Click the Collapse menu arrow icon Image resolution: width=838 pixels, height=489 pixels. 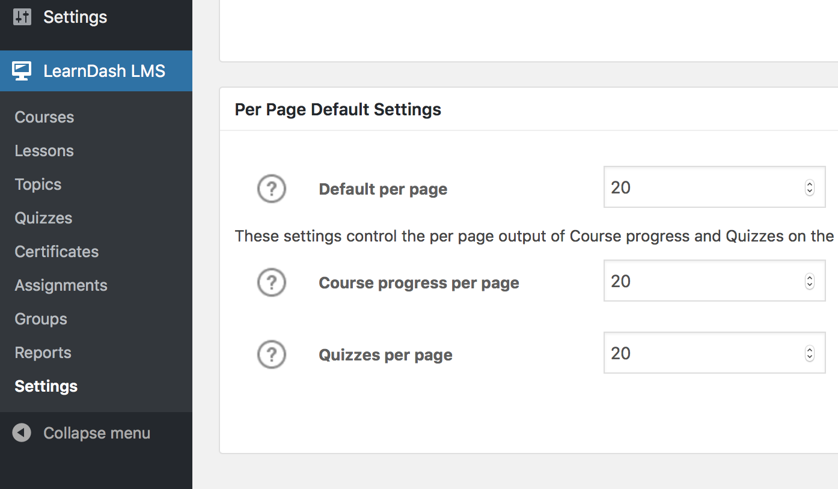(x=22, y=433)
